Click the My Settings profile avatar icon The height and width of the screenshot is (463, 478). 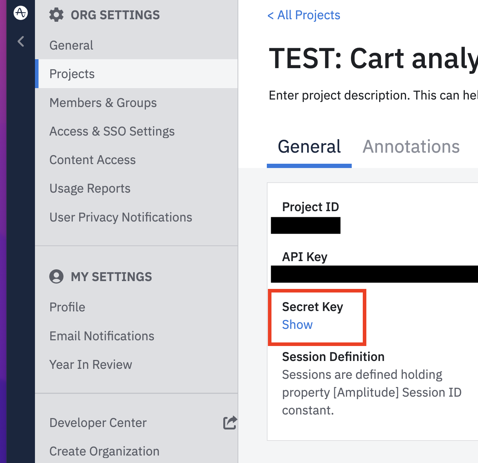[56, 276]
